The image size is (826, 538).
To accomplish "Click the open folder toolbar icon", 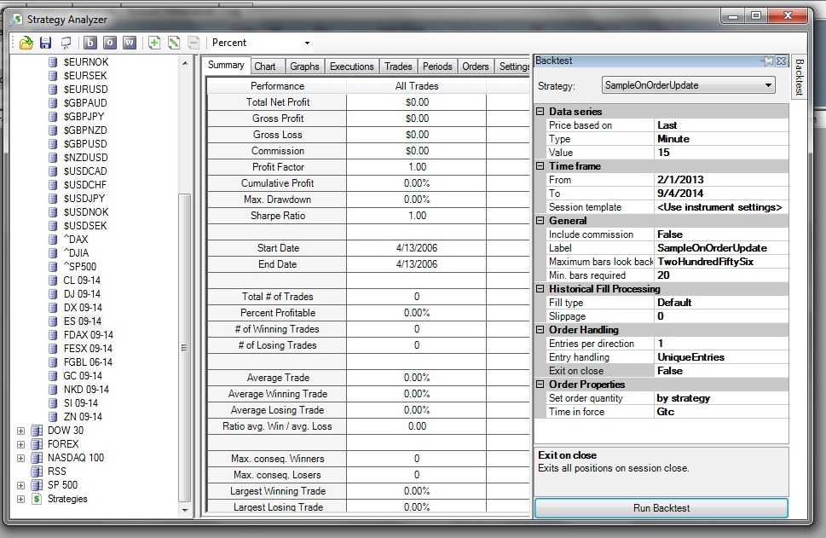I will pyautogui.click(x=26, y=43).
